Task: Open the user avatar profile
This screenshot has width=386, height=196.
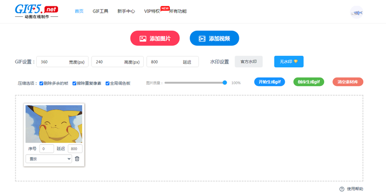Action: coord(357,12)
